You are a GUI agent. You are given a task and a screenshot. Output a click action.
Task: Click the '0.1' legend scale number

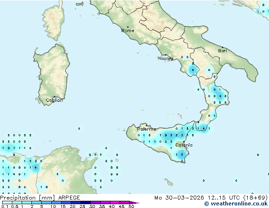click(5, 206)
